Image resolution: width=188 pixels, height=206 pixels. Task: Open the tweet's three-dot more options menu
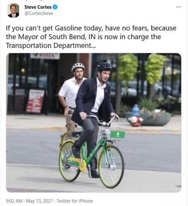(178, 7)
